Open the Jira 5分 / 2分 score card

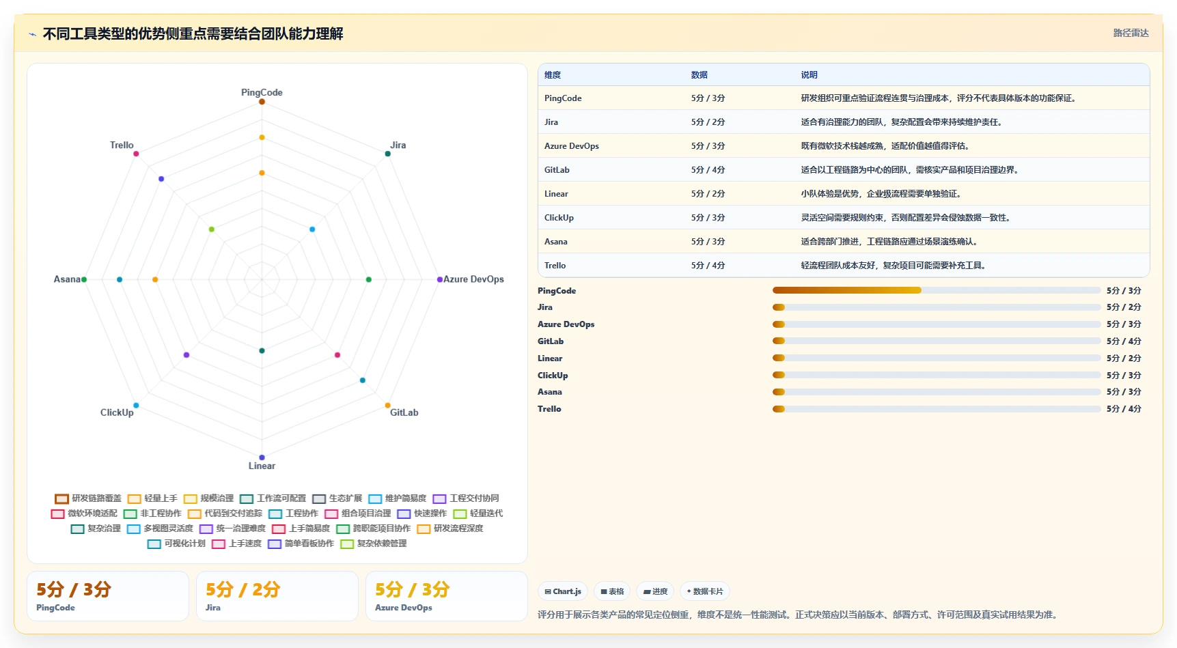click(x=277, y=596)
